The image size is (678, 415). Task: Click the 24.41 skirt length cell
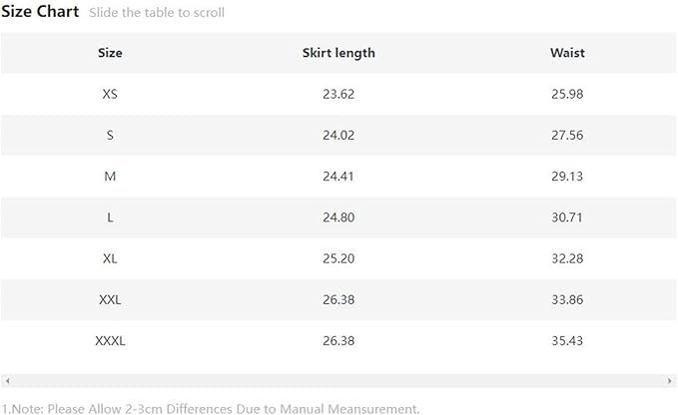click(x=339, y=177)
